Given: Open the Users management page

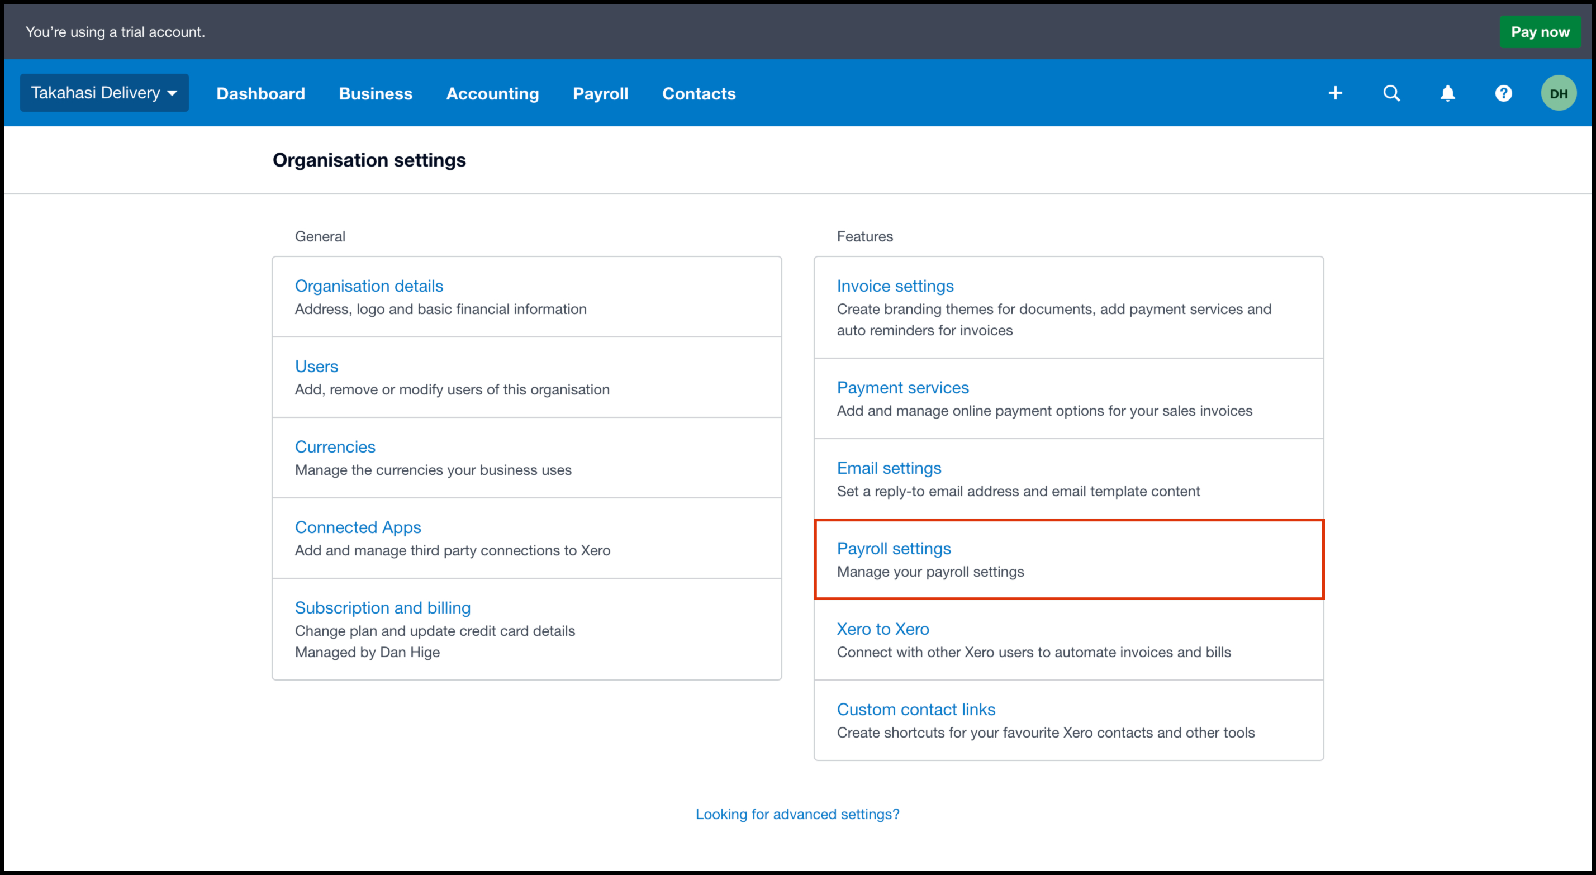Looking at the screenshot, I should [316, 366].
